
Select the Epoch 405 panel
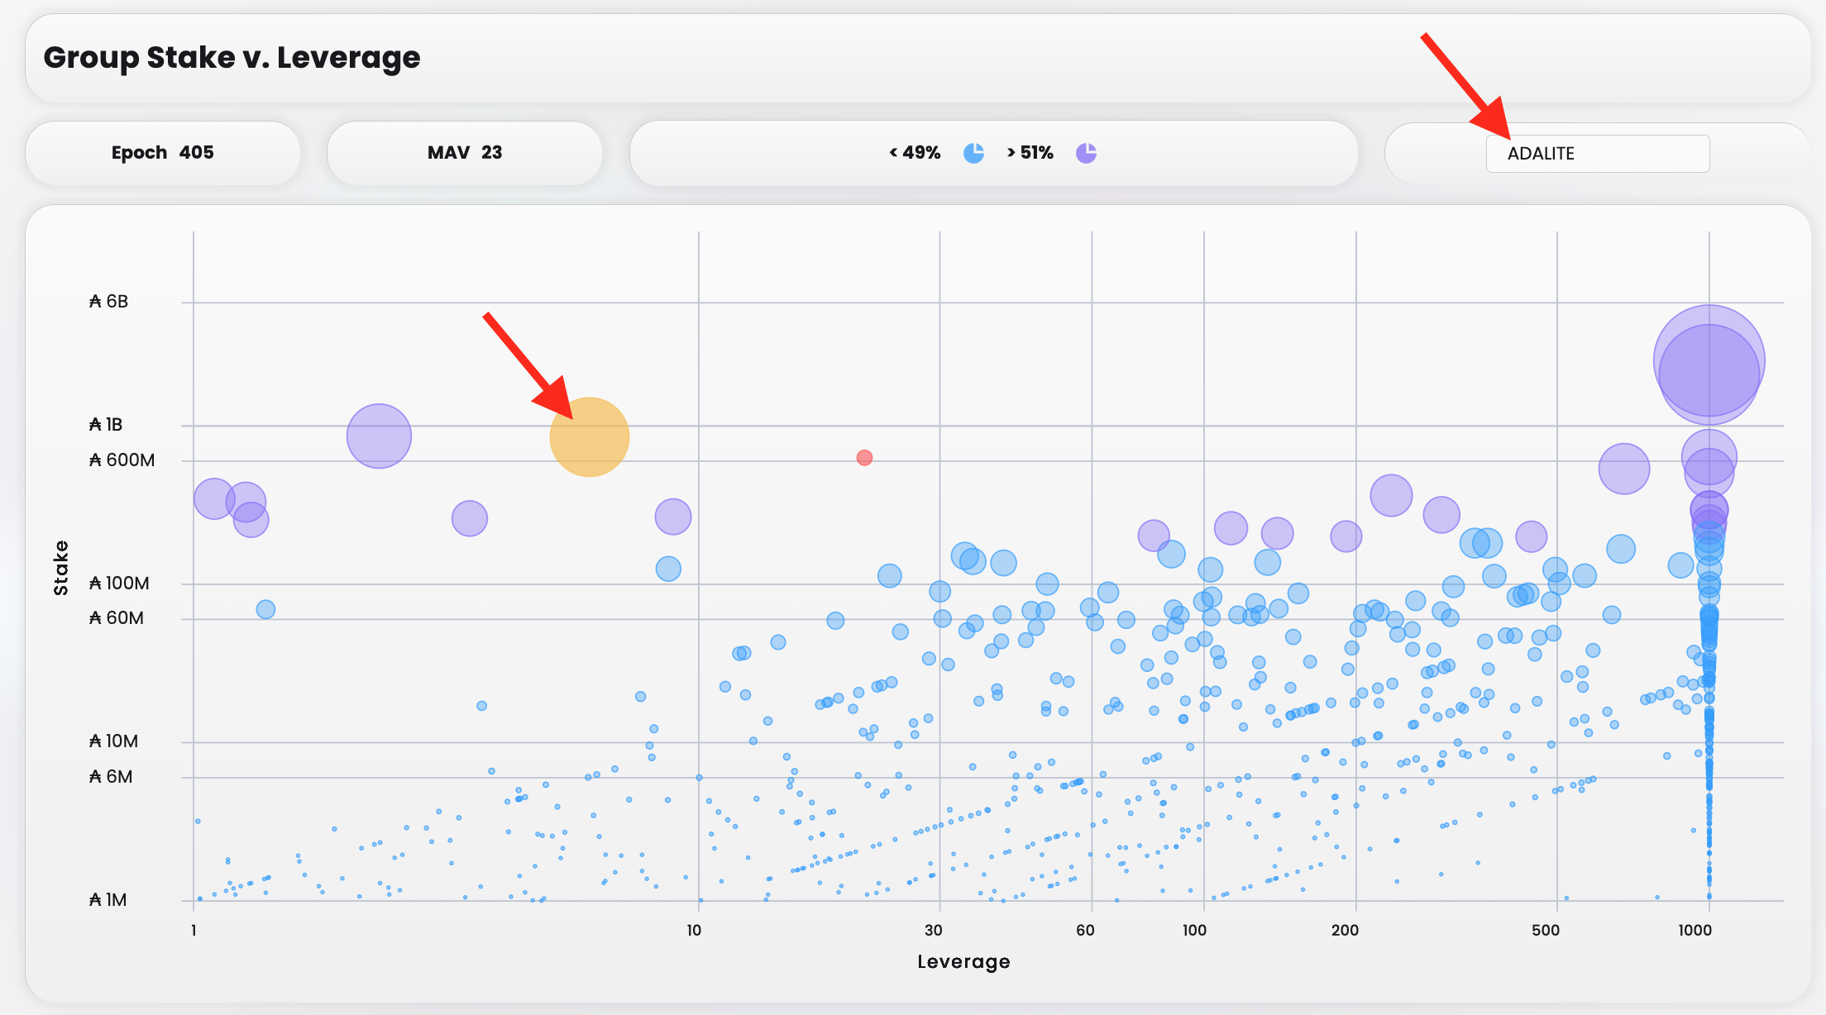point(163,153)
